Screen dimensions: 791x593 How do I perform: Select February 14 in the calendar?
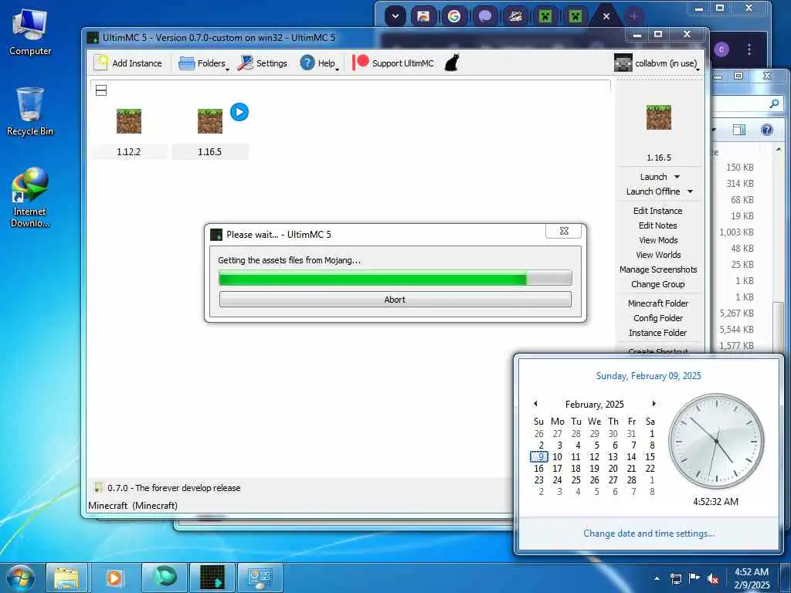click(631, 456)
